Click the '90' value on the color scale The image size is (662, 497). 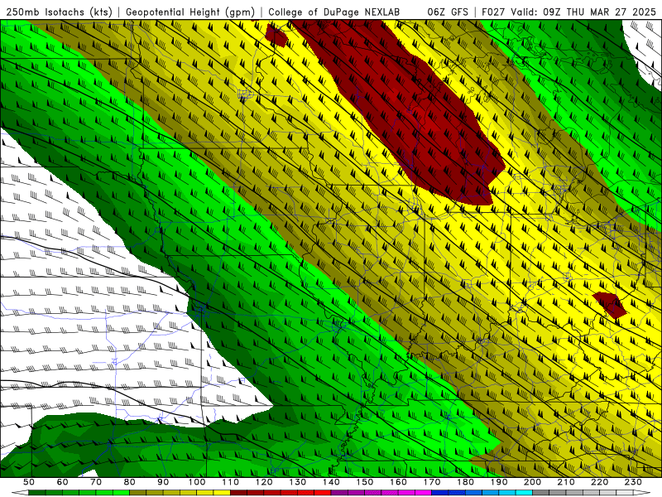[163, 482]
